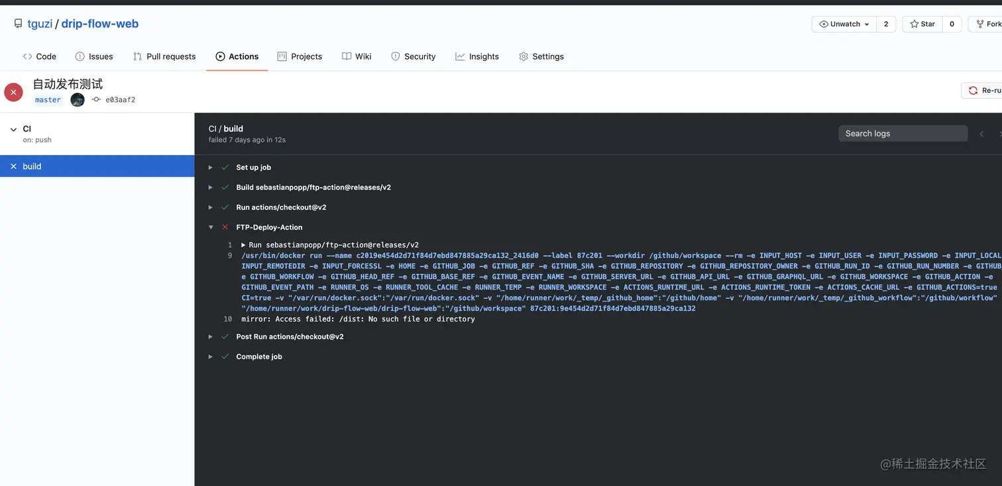Open the Unwatch dropdown
Viewport: 1002px width, 486px height.
(x=844, y=24)
